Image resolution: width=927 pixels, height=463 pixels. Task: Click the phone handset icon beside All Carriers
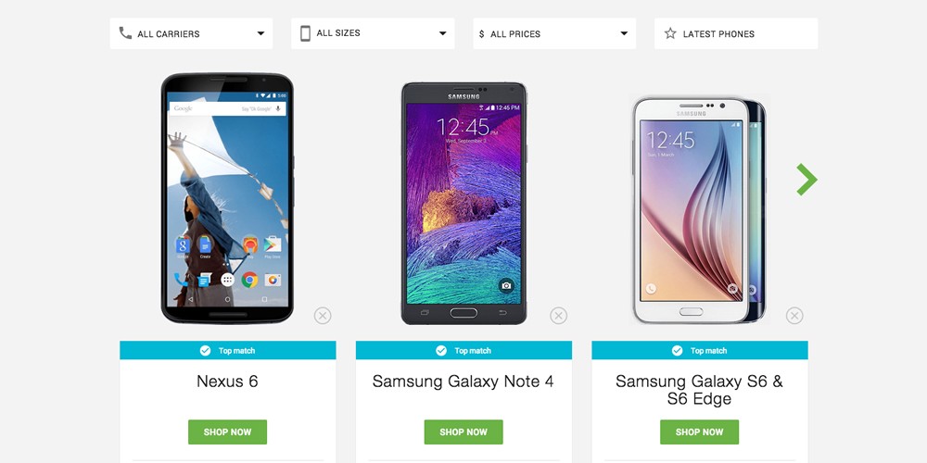coord(125,33)
